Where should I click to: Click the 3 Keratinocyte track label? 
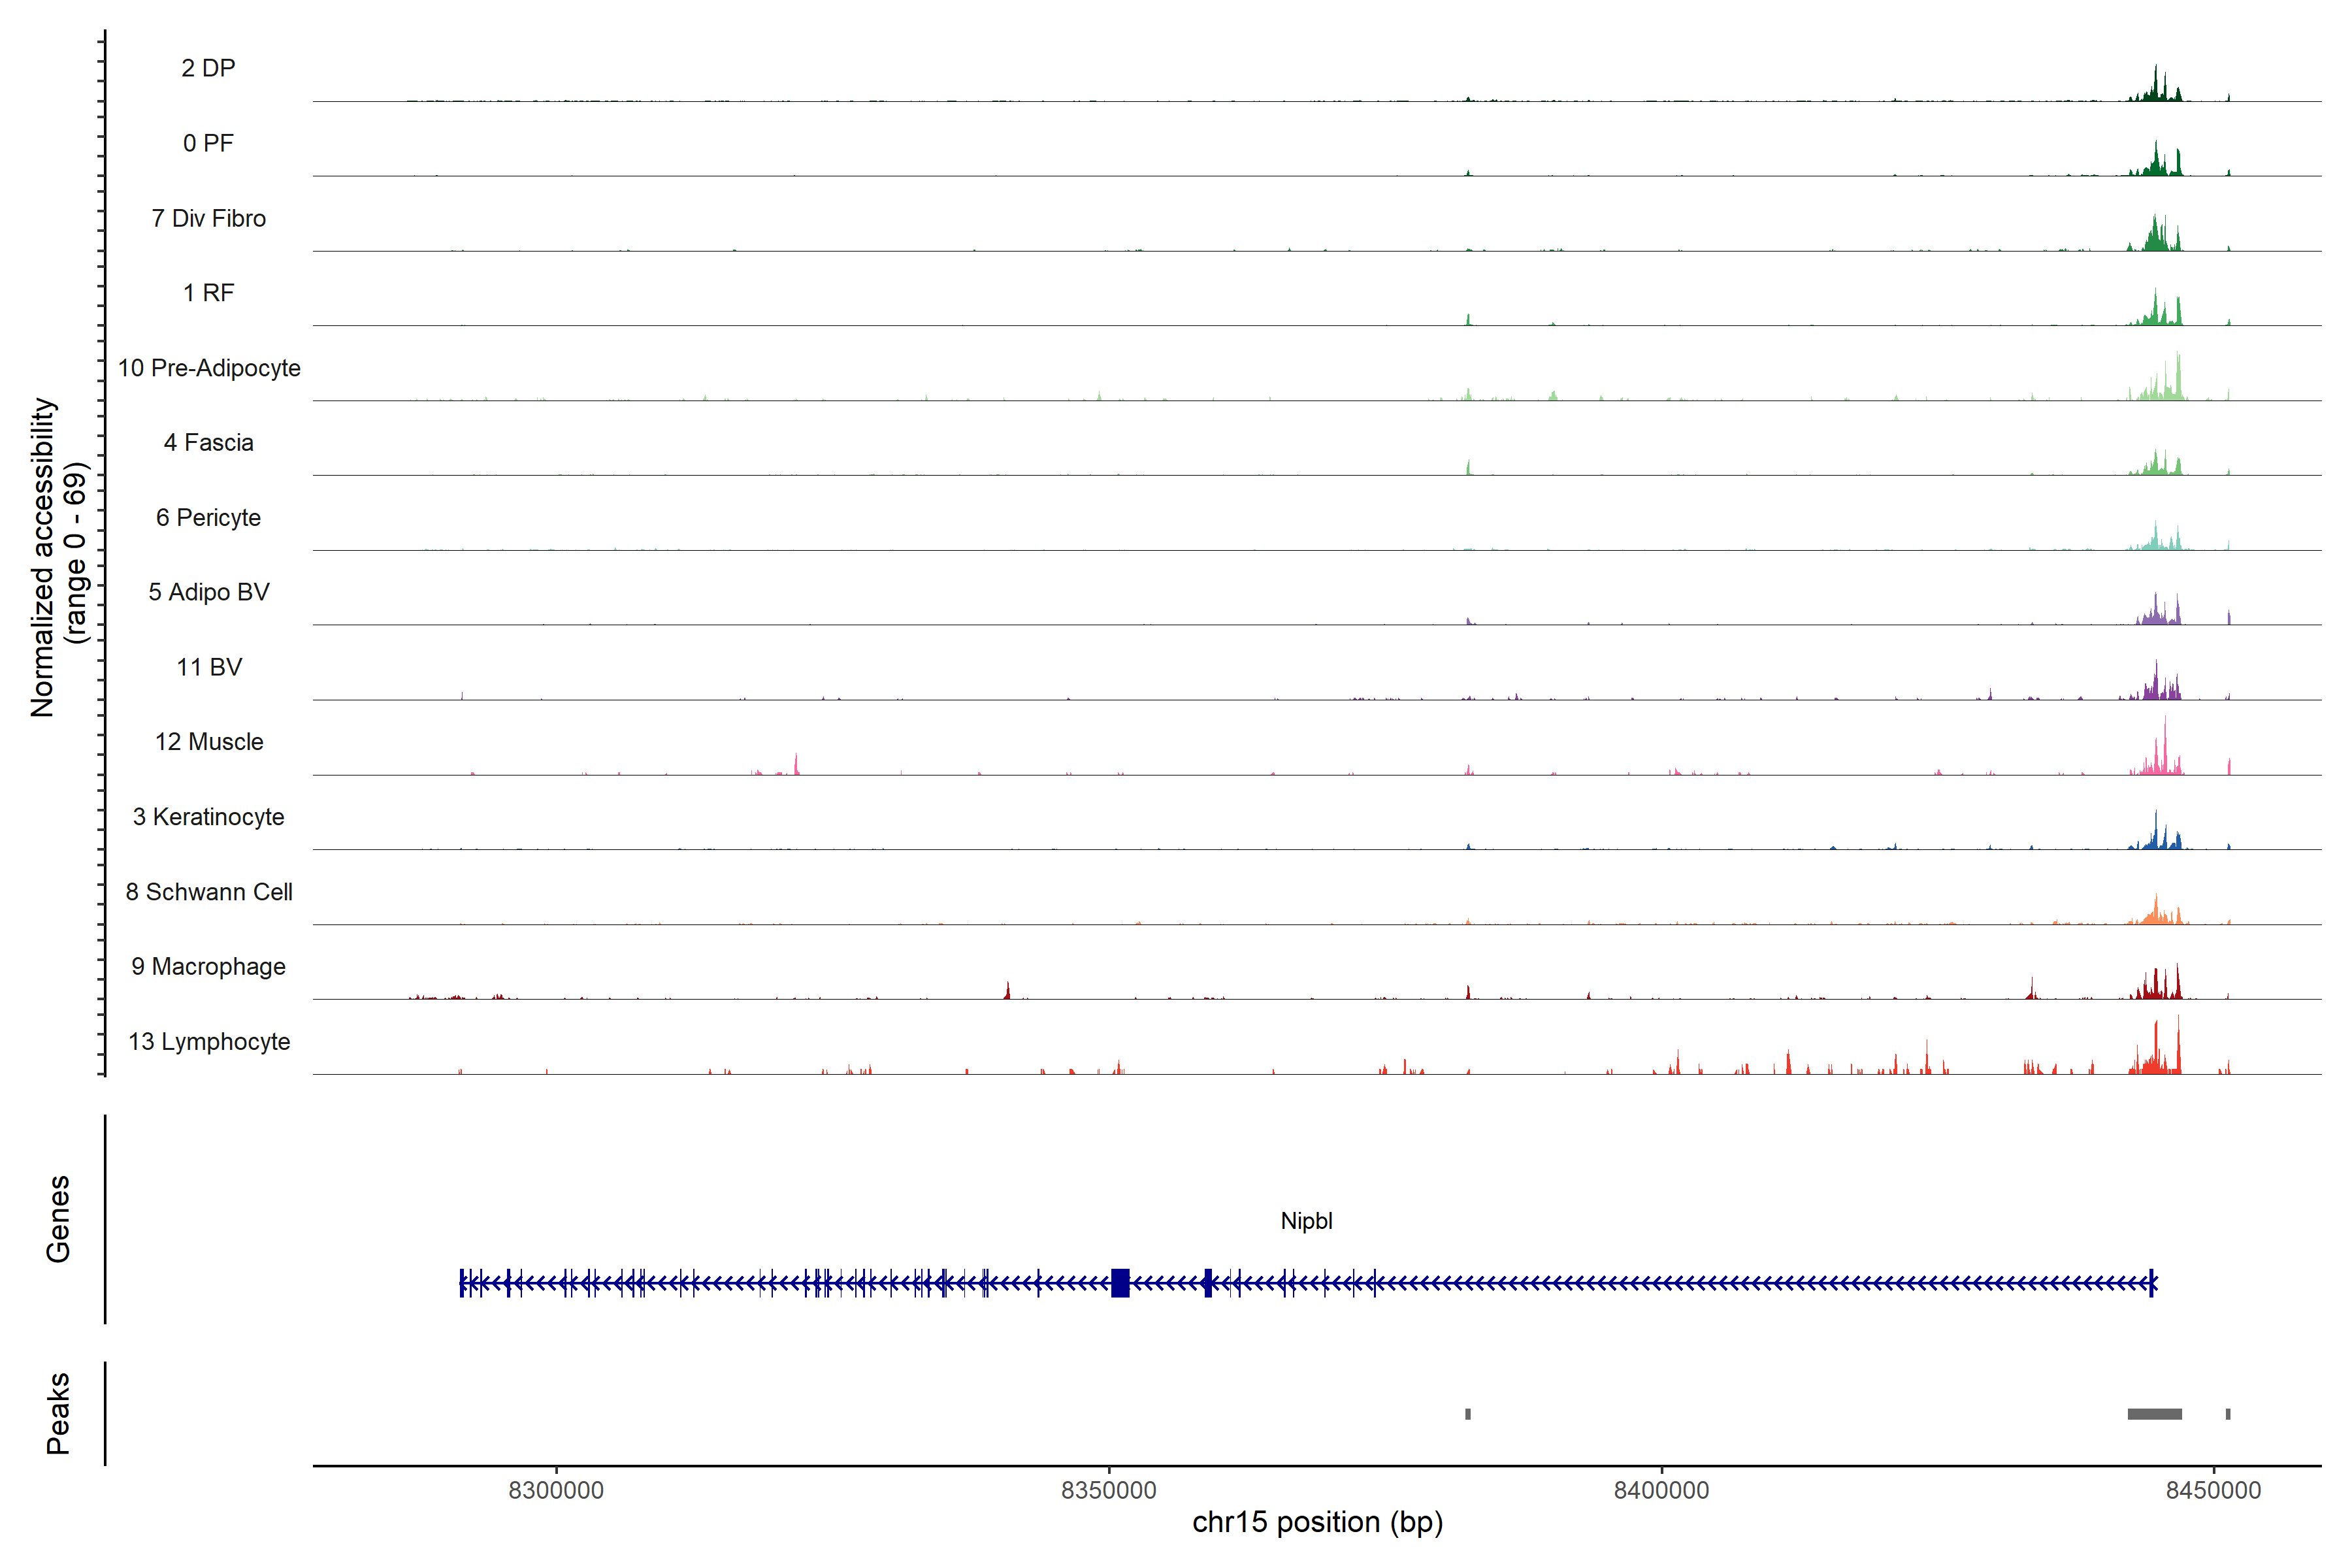(x=209, y=817)
